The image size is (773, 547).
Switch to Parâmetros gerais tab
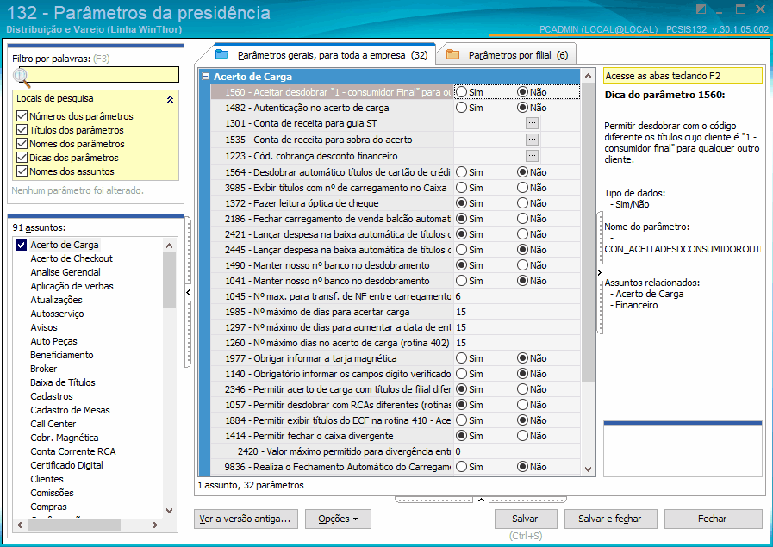click(x=321, y=55)
